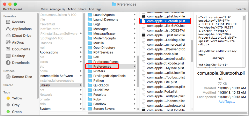Expand the QuickLook folder arrow
This screenshot has width=249, height=116.
[135, 85]
